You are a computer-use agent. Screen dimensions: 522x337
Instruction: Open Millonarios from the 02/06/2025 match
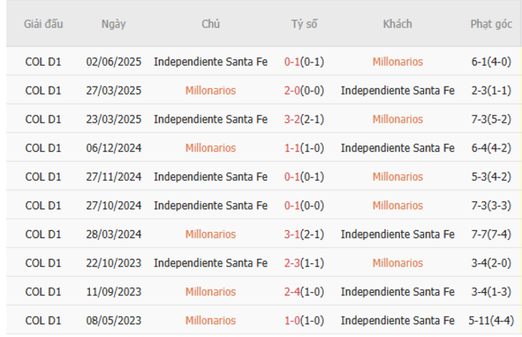click(398, 62)
